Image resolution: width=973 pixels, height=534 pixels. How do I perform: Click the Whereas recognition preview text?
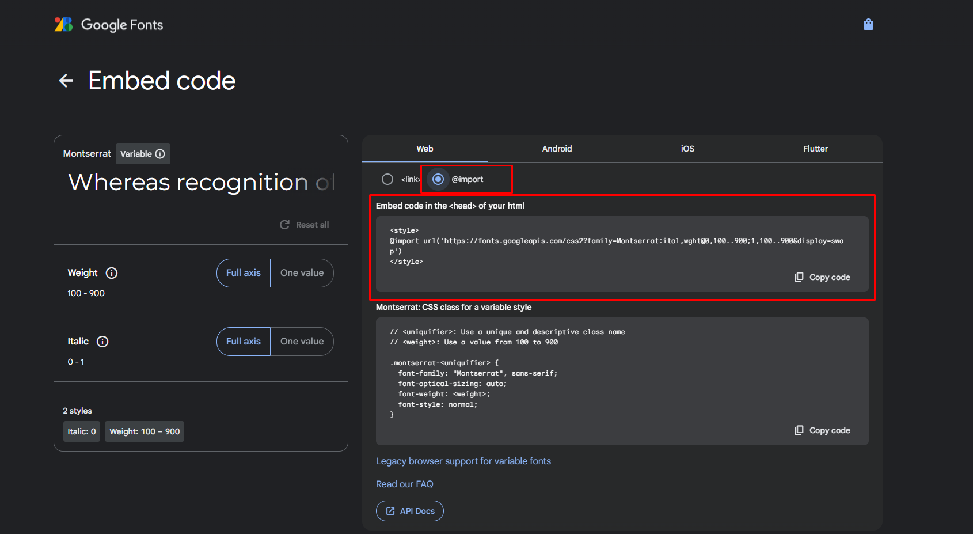click(201, 182)
